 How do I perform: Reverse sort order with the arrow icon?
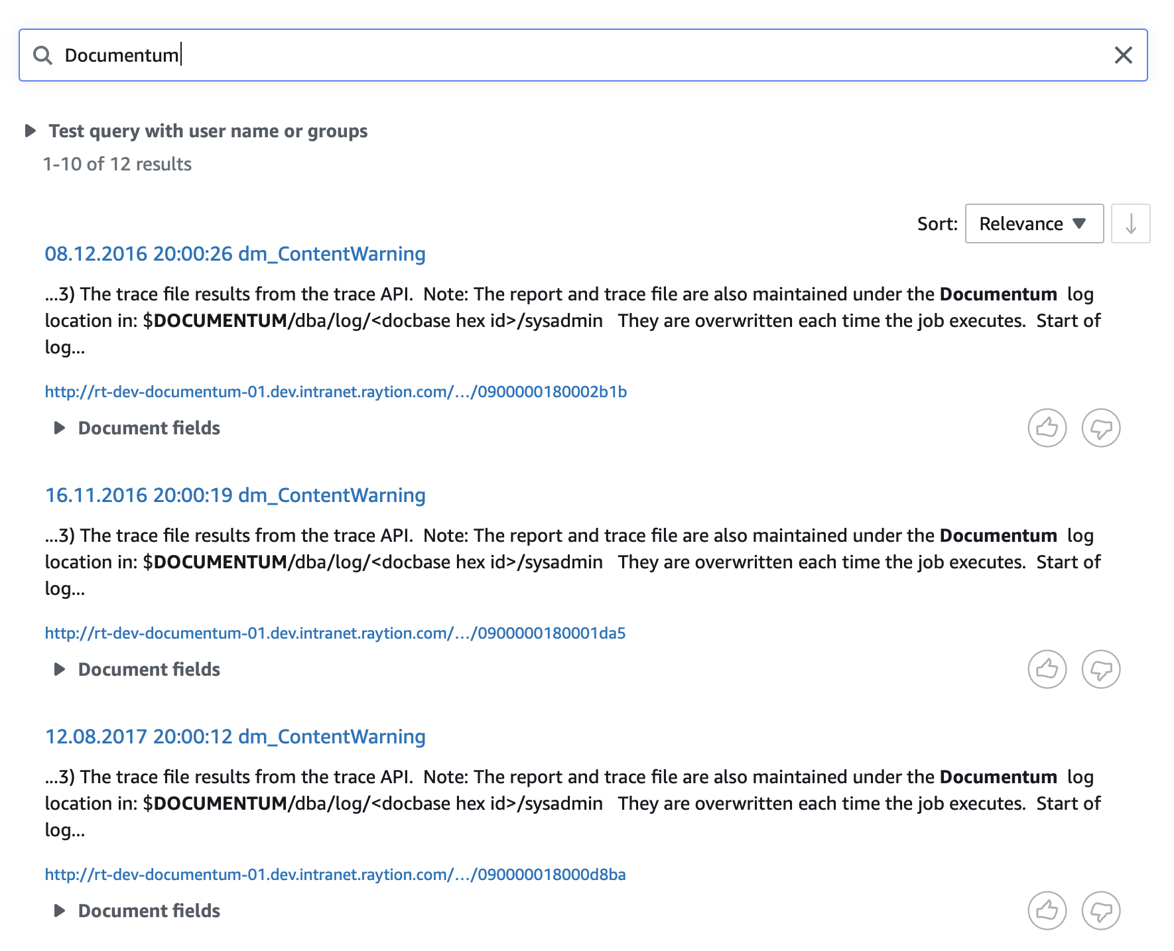[1131, 223]
